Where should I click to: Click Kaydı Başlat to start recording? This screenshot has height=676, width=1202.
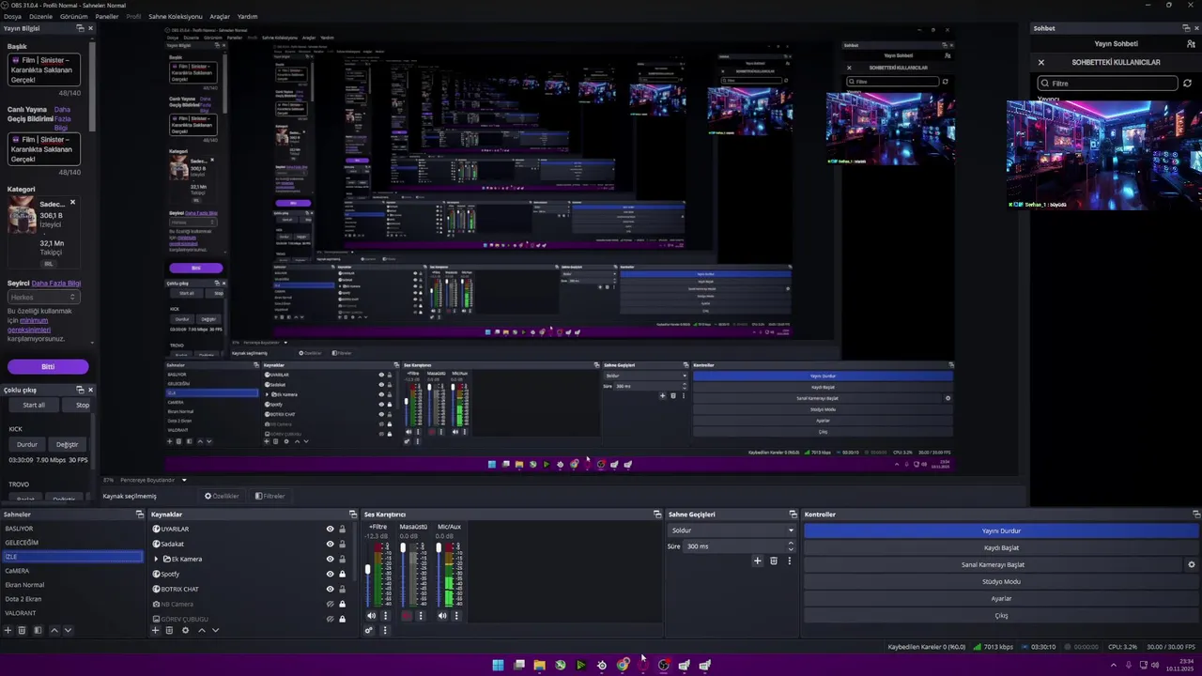click(1001, 547)
